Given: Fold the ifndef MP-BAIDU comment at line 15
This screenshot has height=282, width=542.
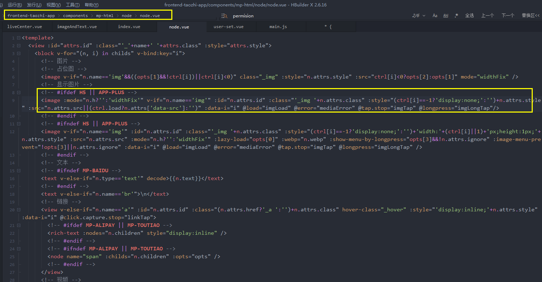Looking at the screenshot, I should (x=19, y=170).
